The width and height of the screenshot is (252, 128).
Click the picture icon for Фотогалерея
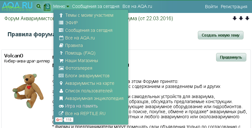pos(61,68)
